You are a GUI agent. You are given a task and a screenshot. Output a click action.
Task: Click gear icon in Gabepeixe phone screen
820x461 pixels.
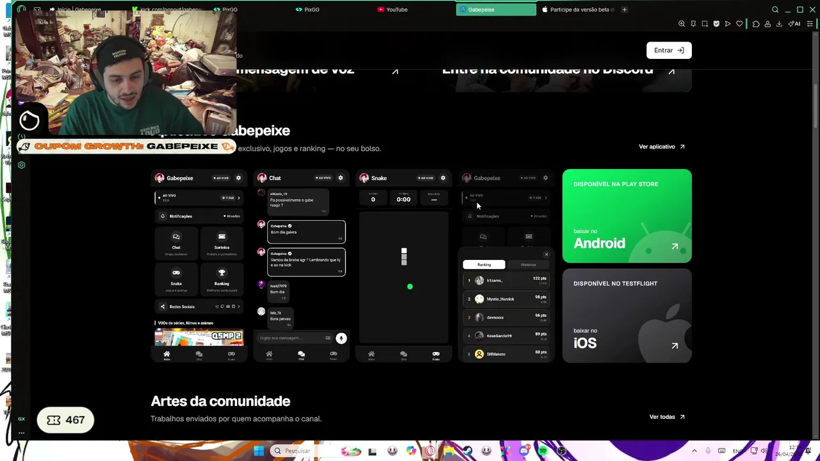[238, 178]
